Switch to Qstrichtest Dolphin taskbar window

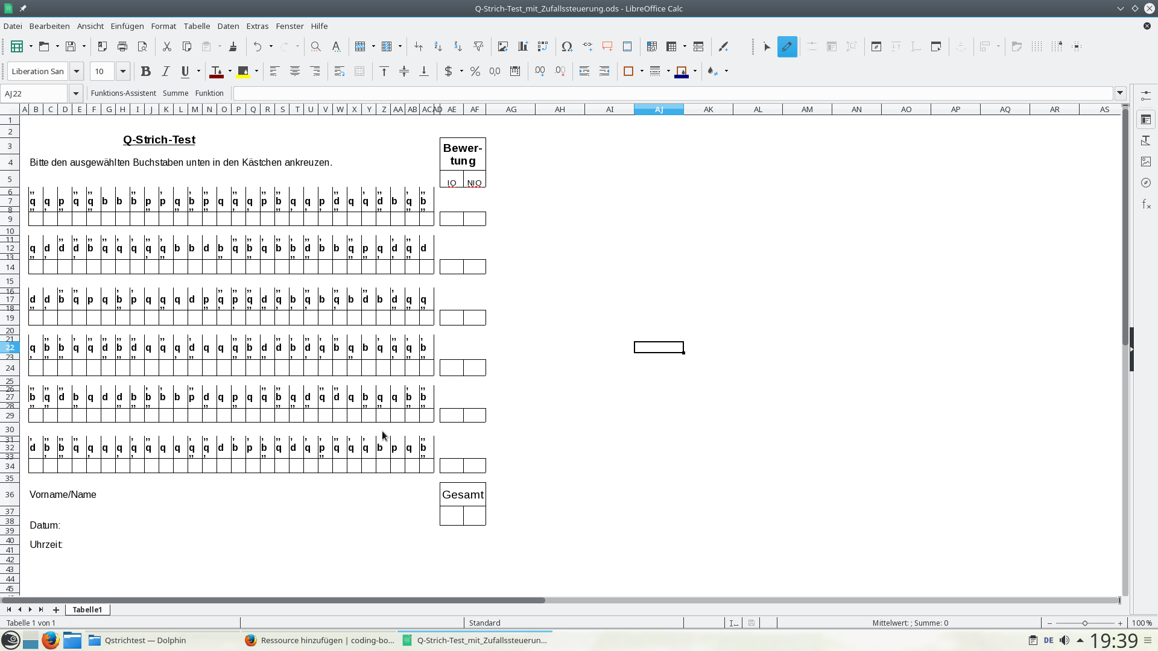pos(163,640)
